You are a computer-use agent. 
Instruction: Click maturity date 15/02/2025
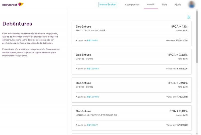(182, 69)
